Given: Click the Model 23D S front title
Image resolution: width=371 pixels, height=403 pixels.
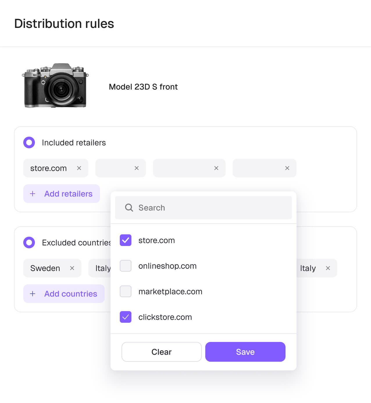Looking at the screenshot, I should click(x=143, y=87).
